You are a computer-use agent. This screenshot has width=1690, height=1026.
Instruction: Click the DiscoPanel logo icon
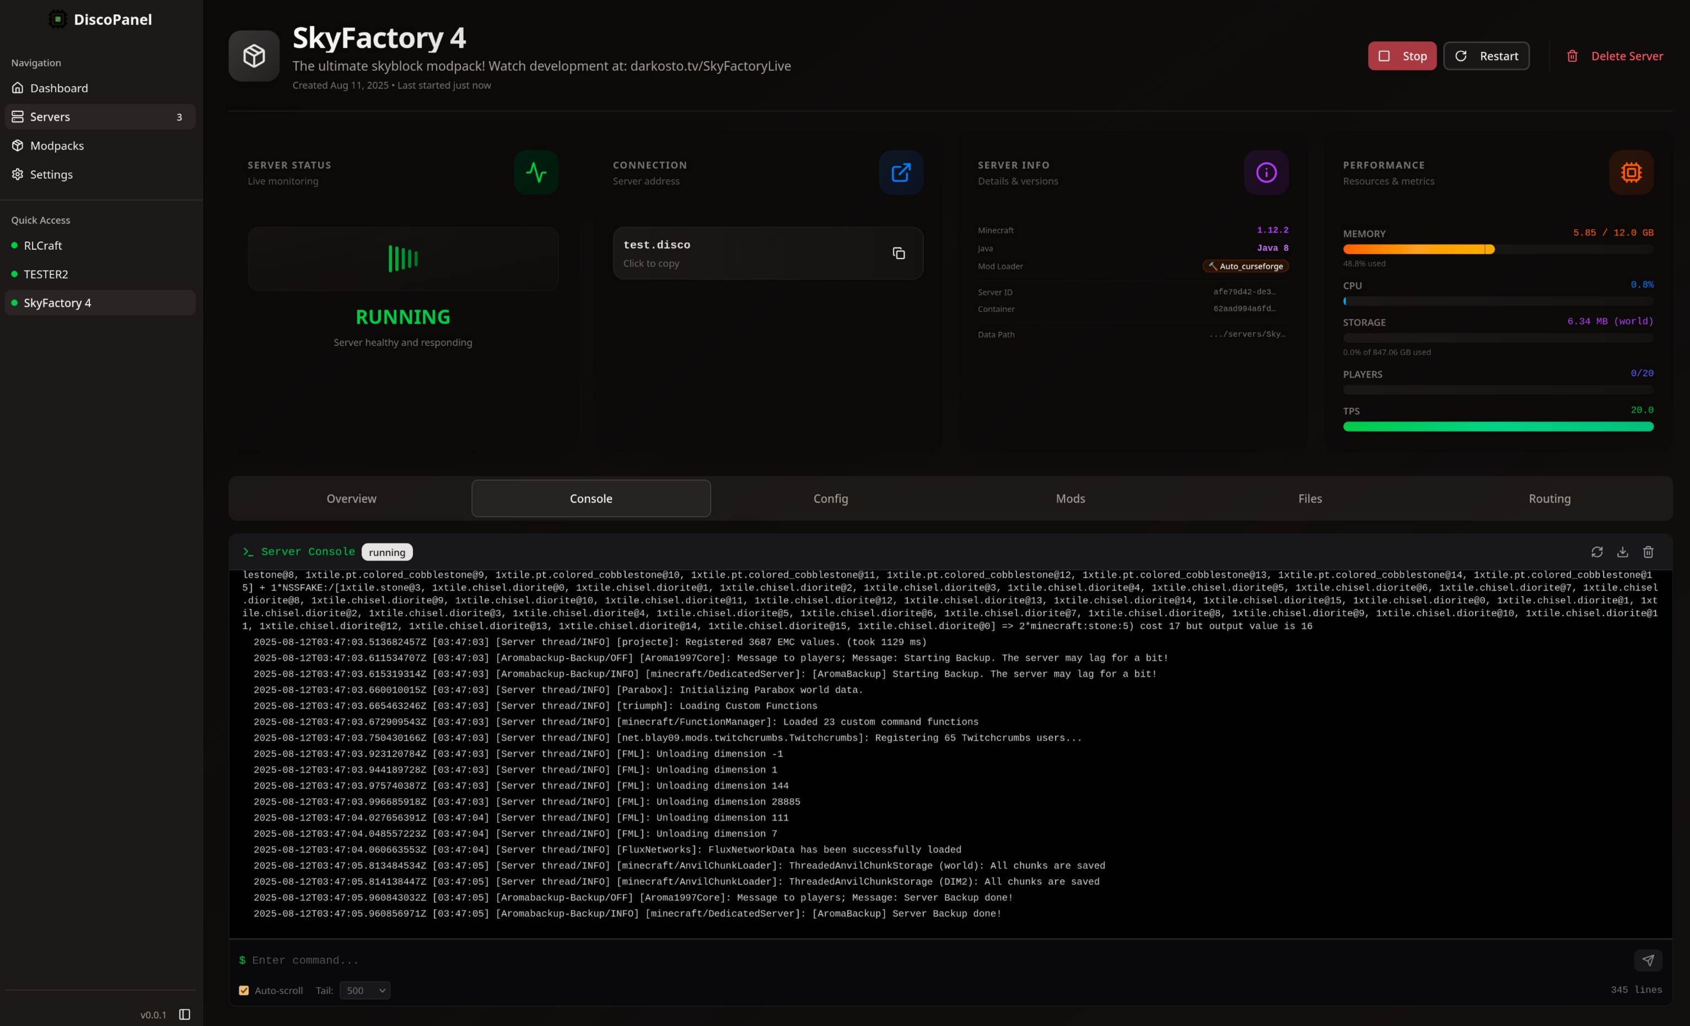(58, 19)
